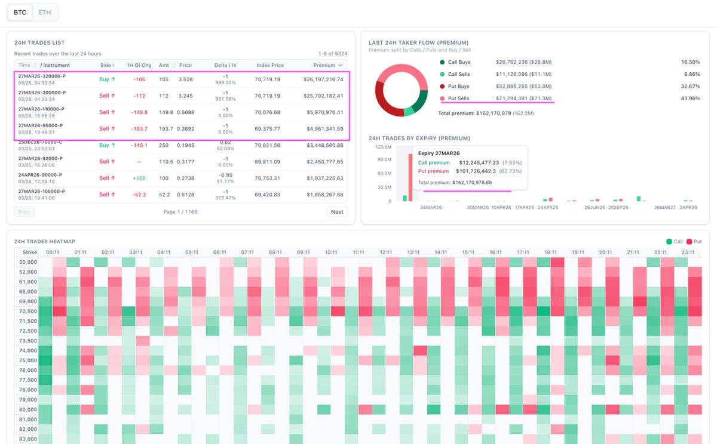Select the 27MAR26-300000-P trade row
The width and height of the screenshot is (717, 444).
click(181, 96)
